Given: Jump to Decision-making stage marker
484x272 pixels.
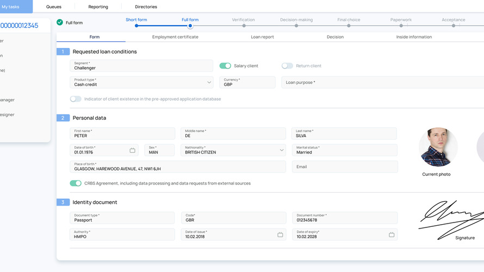Looking at the screenshot, I should [296, 26].
